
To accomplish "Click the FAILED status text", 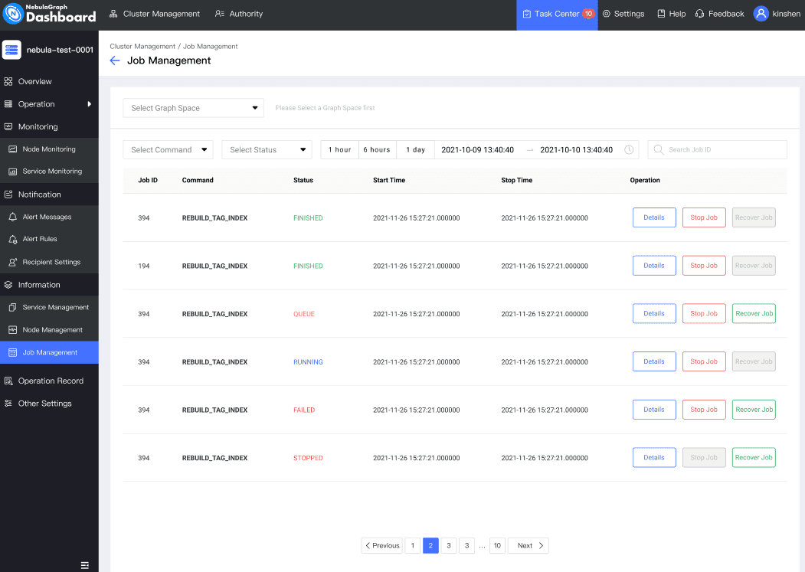I will 304,410.
